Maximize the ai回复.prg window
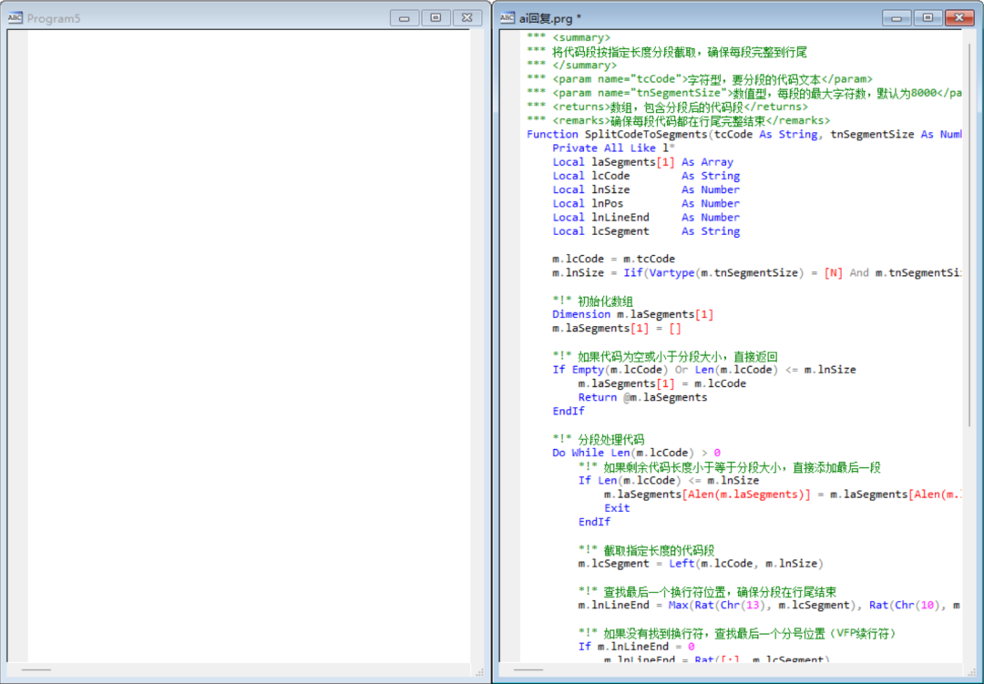984x684 pixels. tap(928, 17)
